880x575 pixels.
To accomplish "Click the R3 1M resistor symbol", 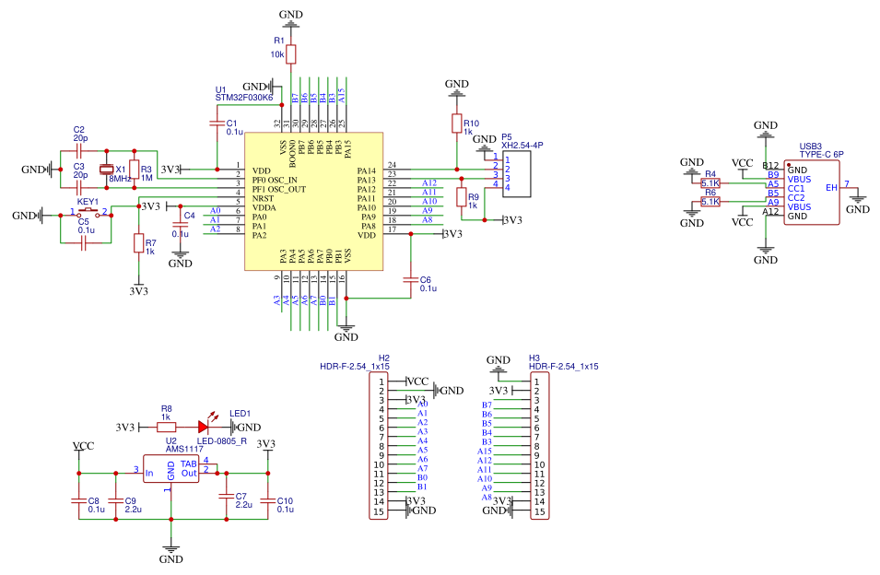I will 135,170.
